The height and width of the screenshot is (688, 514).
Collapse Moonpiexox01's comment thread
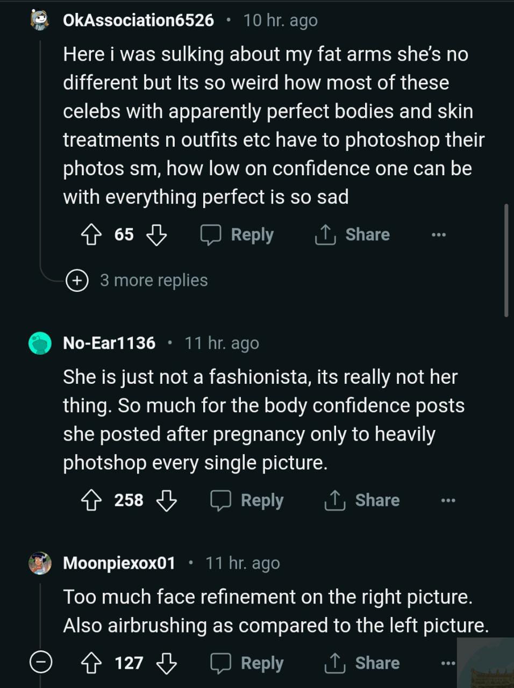point(40,662)
